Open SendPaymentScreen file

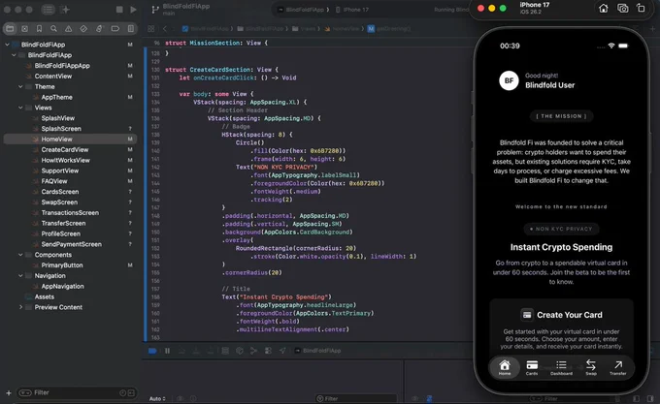click(x=70, y=244)
